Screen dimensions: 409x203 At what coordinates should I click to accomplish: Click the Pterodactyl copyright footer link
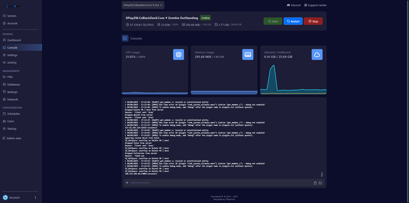coord(224,196)
